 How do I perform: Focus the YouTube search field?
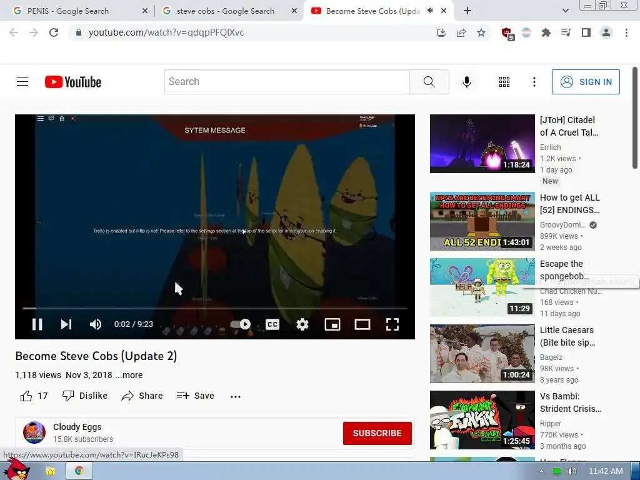click(287, 82)
